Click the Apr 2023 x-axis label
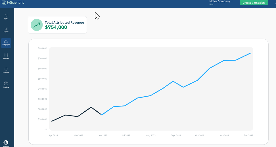The height and width of the screenshot is (147, 276). tap(53, 136)
